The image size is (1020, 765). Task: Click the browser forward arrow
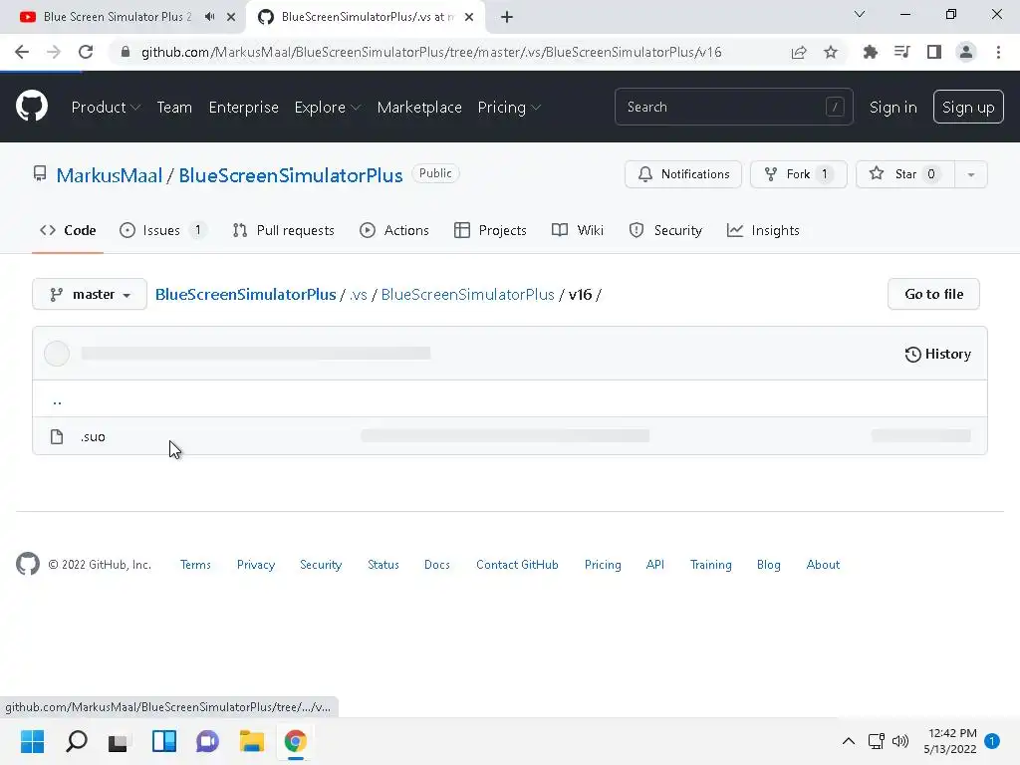tap(54, 52)
